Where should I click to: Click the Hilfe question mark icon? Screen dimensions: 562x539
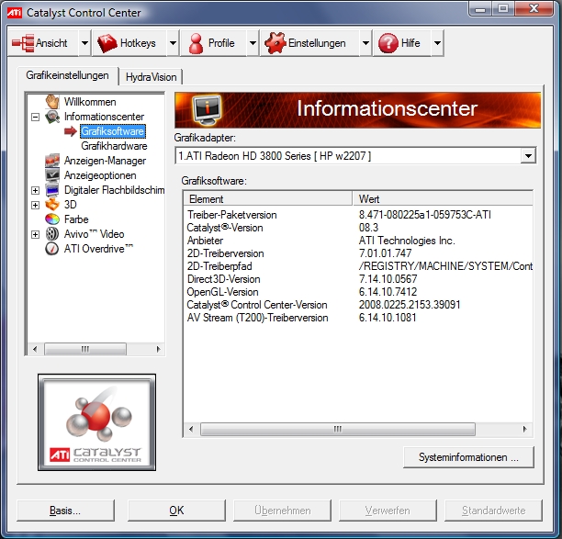(x=388, y=43)
